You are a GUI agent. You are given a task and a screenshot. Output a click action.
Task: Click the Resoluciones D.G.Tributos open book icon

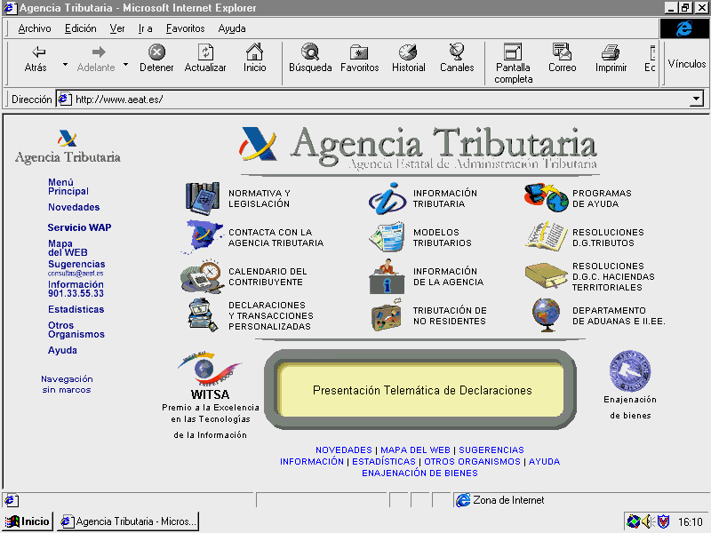[547, 236]
